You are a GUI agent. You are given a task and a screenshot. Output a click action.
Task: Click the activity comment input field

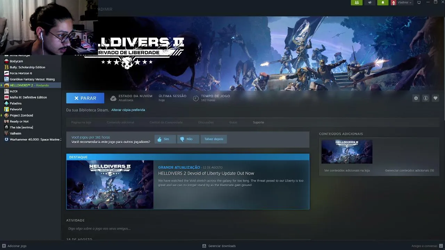[x=187, y=228]
